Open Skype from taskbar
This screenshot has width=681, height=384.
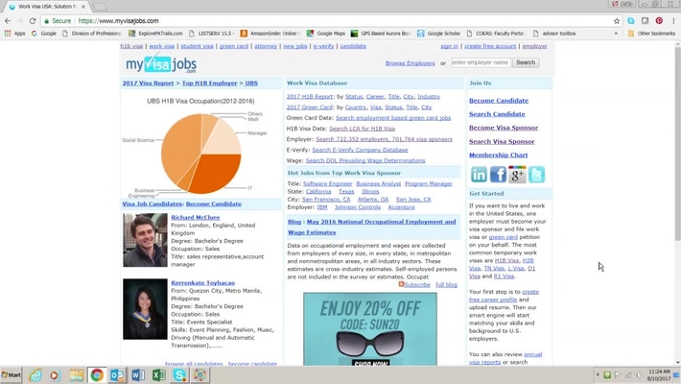(x=179, y=374)
